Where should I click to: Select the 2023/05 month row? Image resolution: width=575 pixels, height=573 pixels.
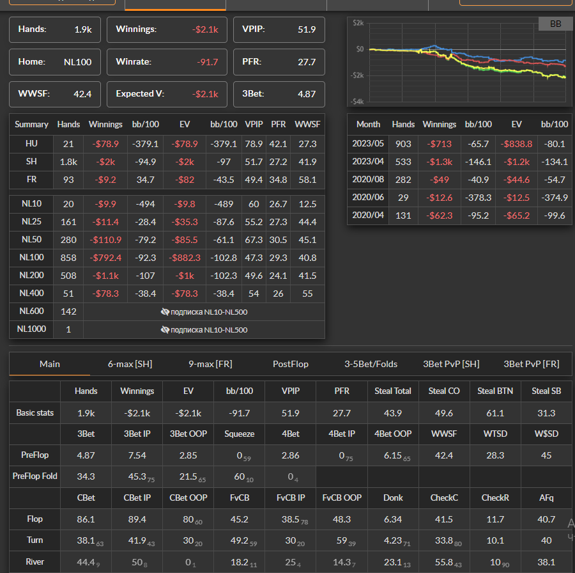pos(369,144)
